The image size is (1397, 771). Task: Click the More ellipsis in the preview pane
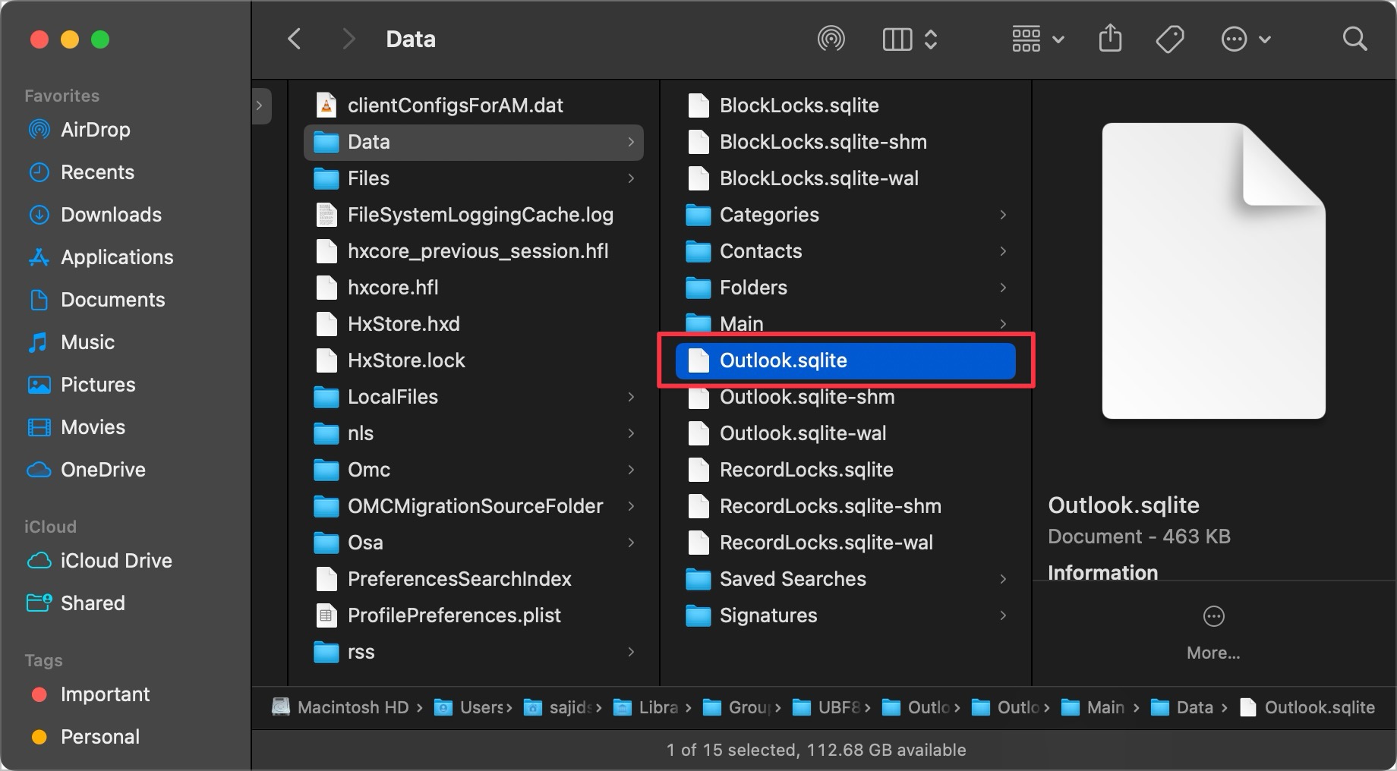(x=1213, y=615)
